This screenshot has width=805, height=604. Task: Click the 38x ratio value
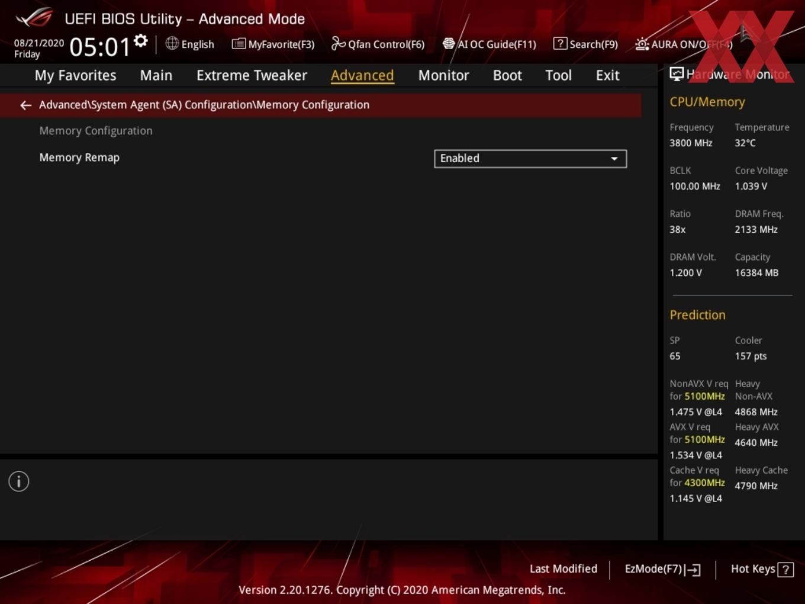(x=678, y=229)
